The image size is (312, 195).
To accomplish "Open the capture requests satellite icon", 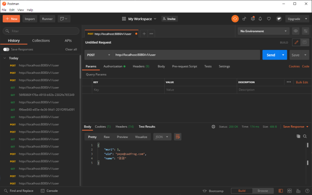I will 244,19.
